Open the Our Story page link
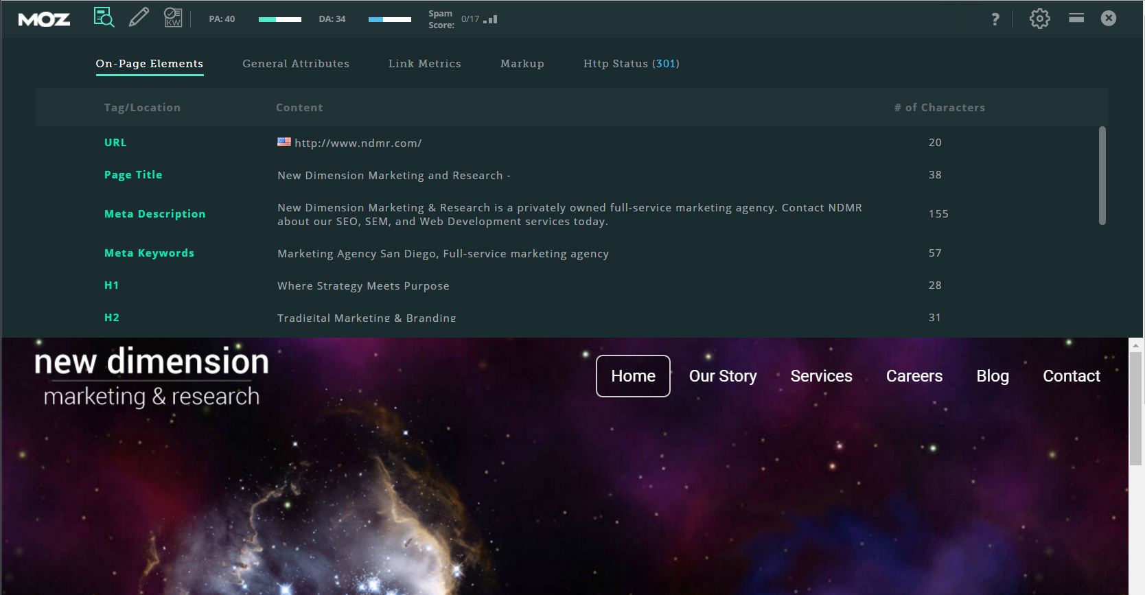The height and width of the screenshot is (595, 1145). click(723, 376)
